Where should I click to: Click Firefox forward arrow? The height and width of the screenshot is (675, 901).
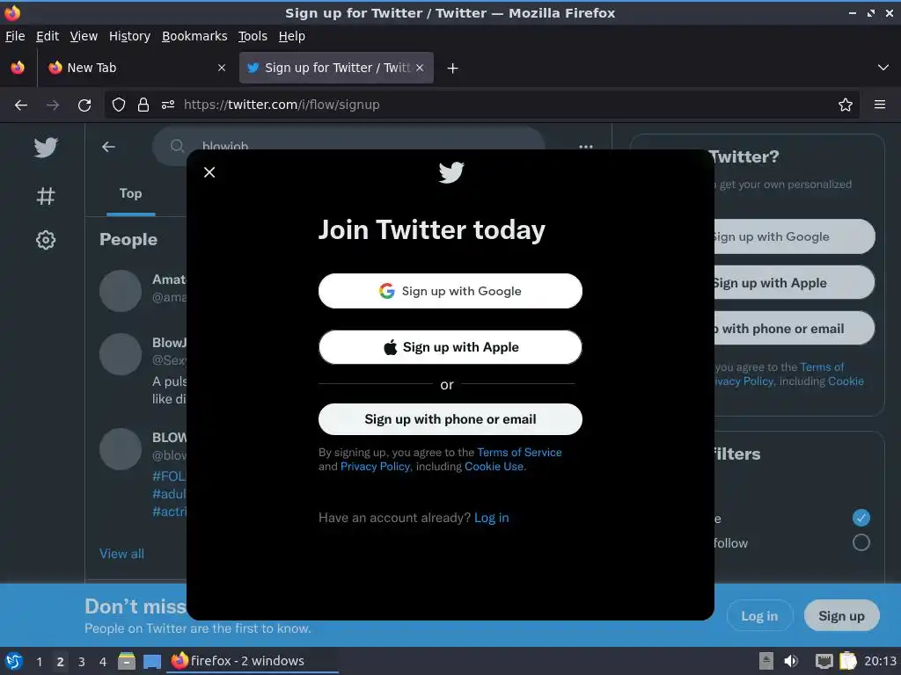(53, 105)
